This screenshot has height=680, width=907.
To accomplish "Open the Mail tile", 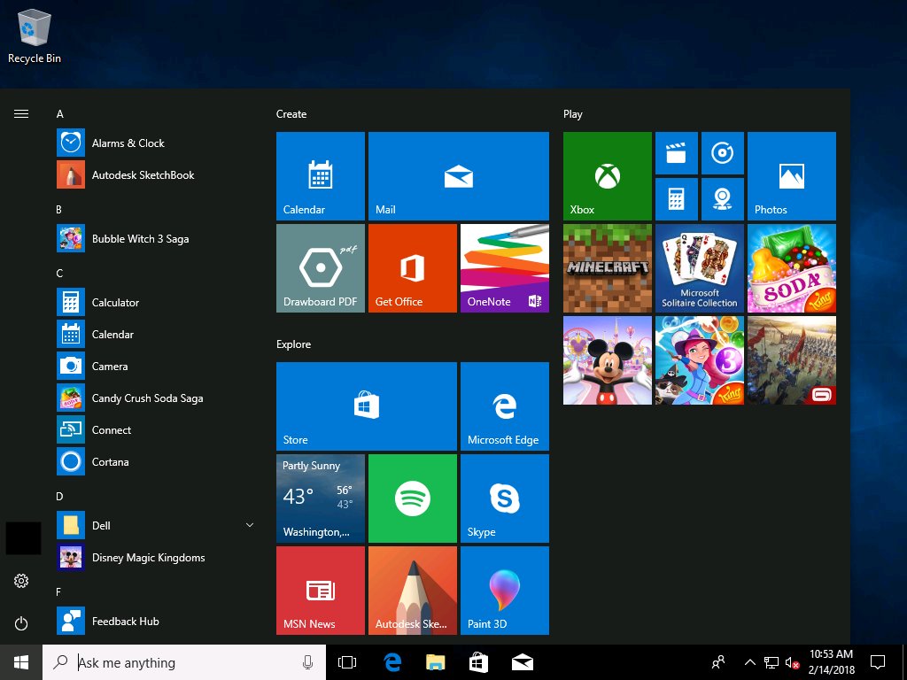I will point(459,176).
